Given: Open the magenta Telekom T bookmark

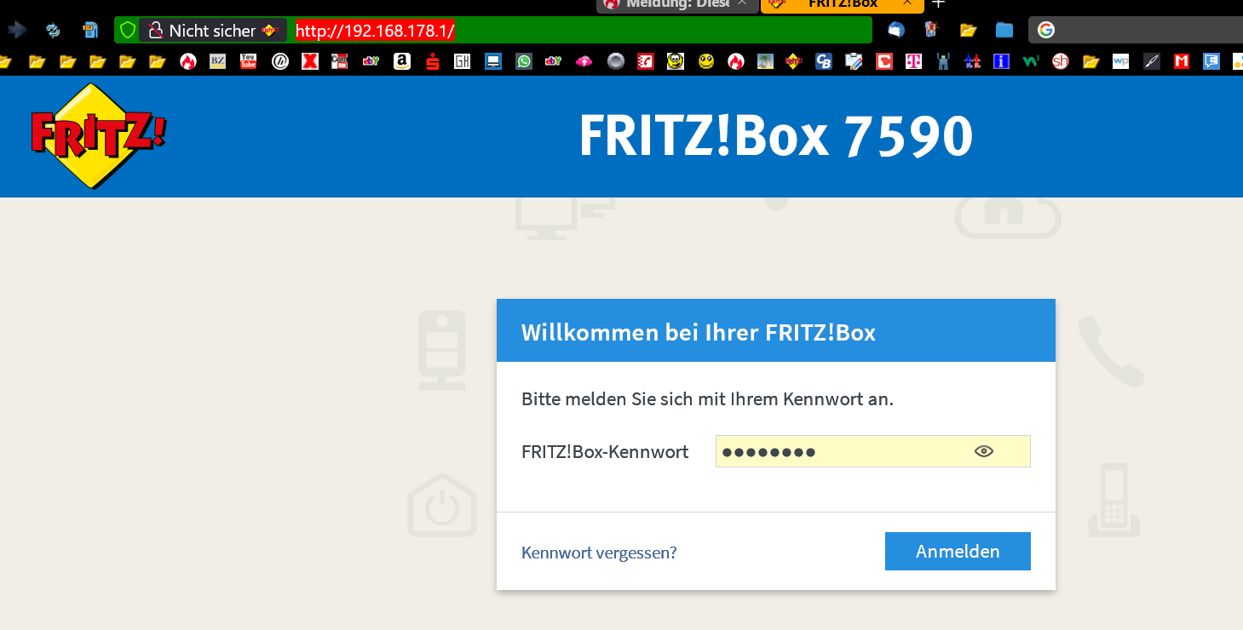Looking at the screenshot, I should click(x=913, y=61).
